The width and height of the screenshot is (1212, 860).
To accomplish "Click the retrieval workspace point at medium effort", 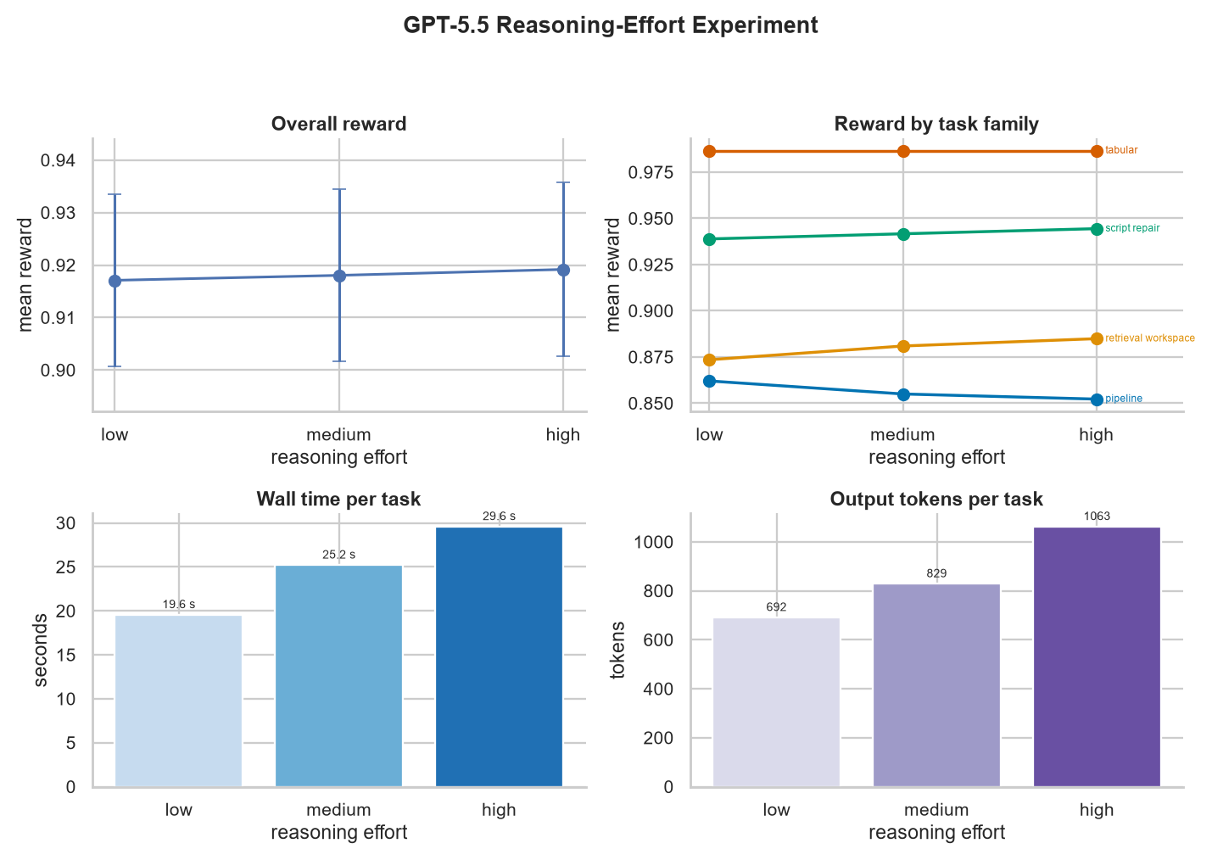I will 903,346.
